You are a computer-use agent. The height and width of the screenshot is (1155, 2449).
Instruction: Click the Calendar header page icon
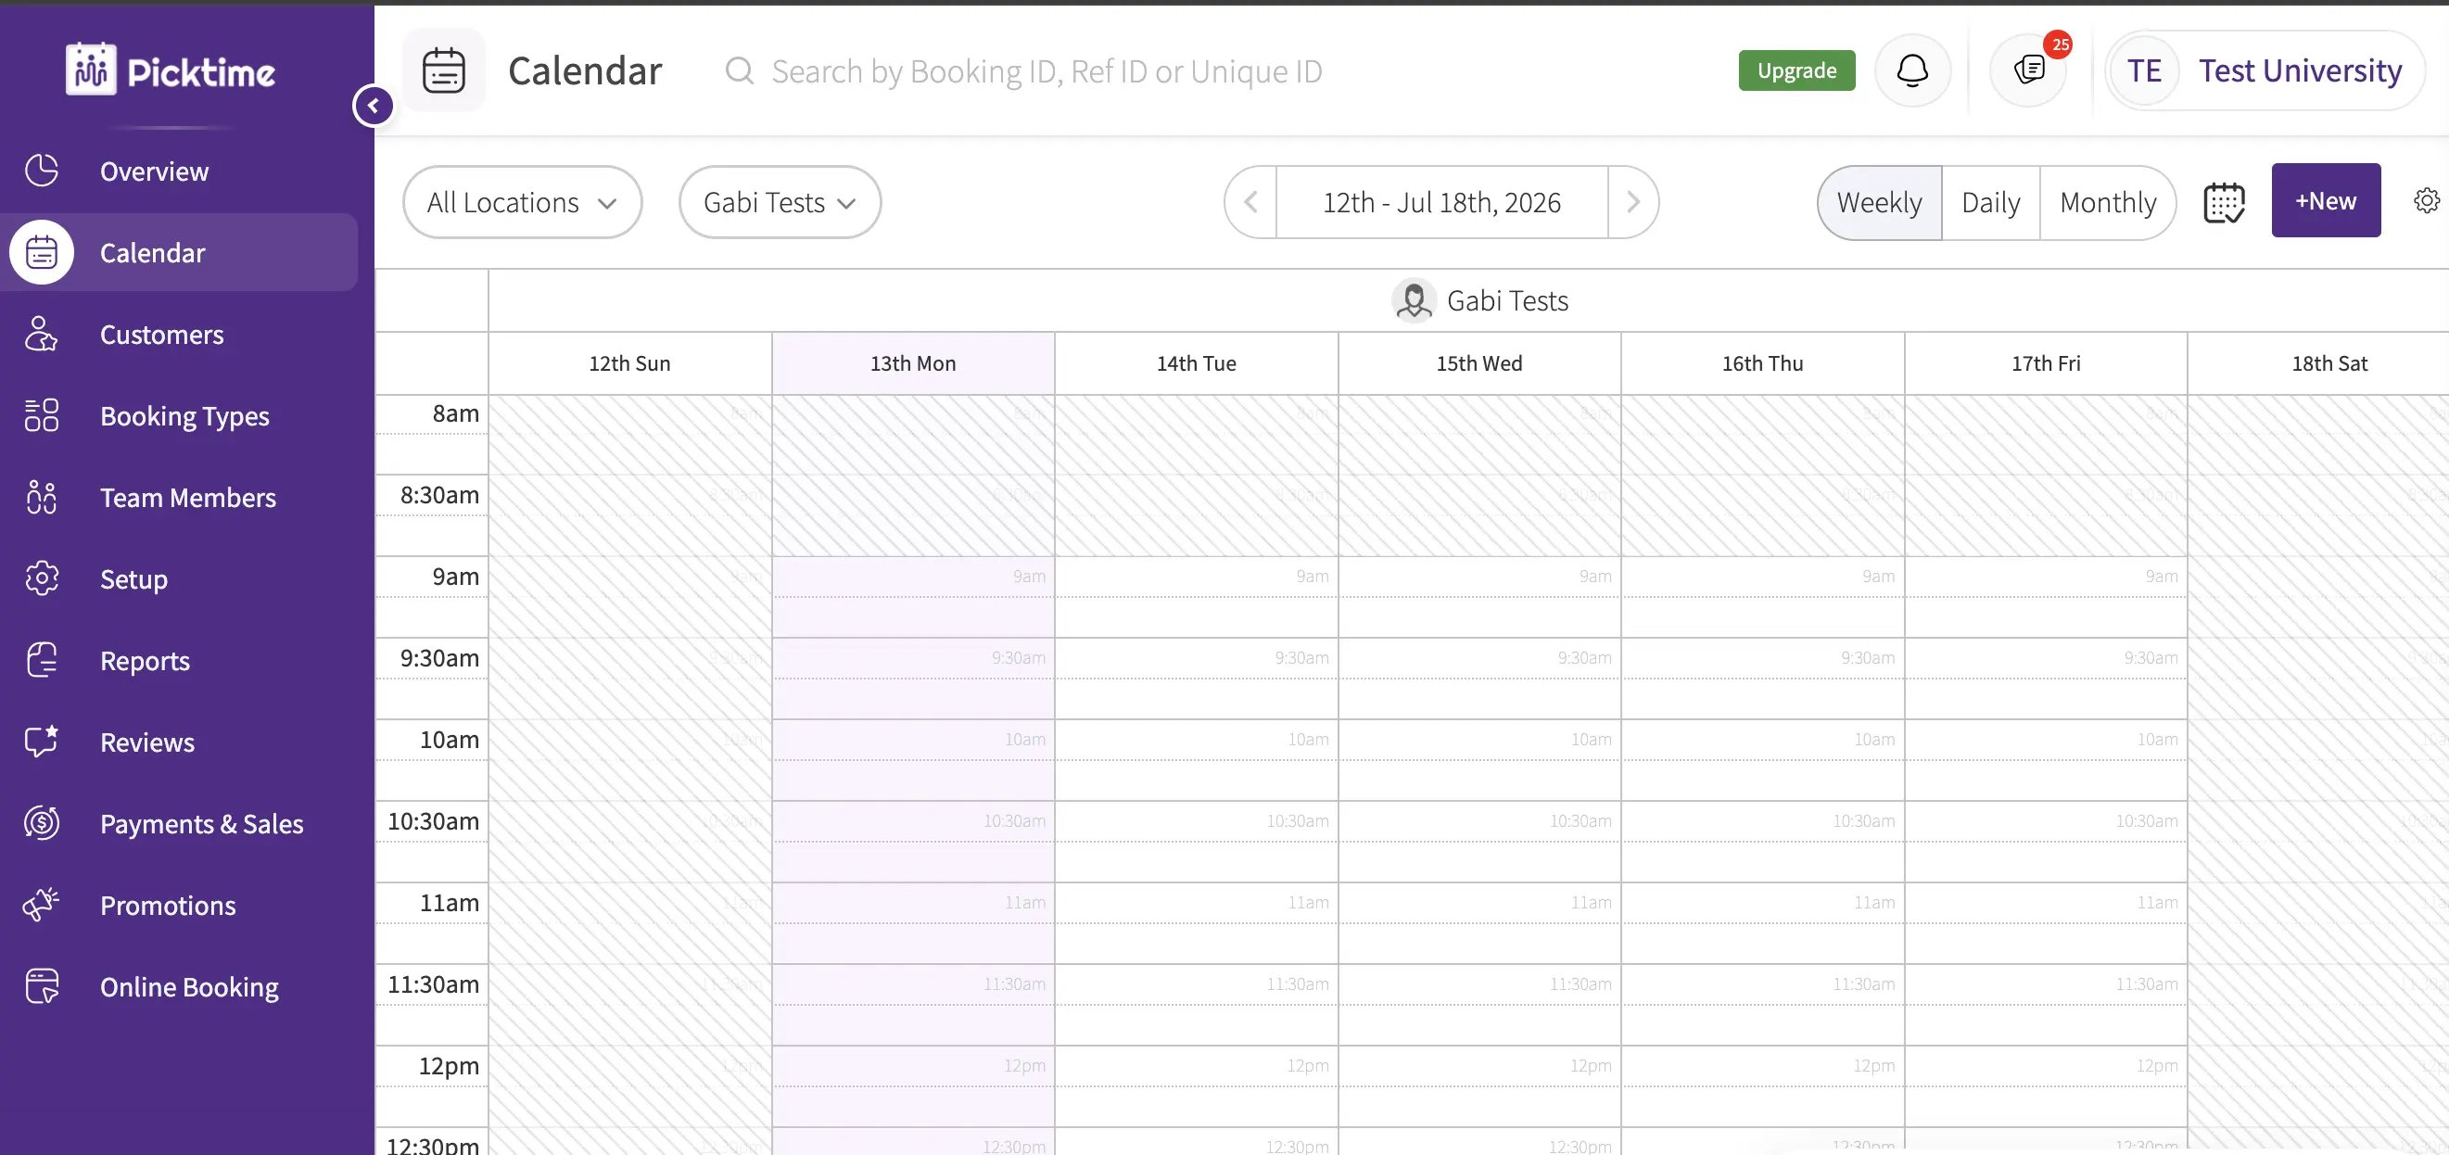444,70
